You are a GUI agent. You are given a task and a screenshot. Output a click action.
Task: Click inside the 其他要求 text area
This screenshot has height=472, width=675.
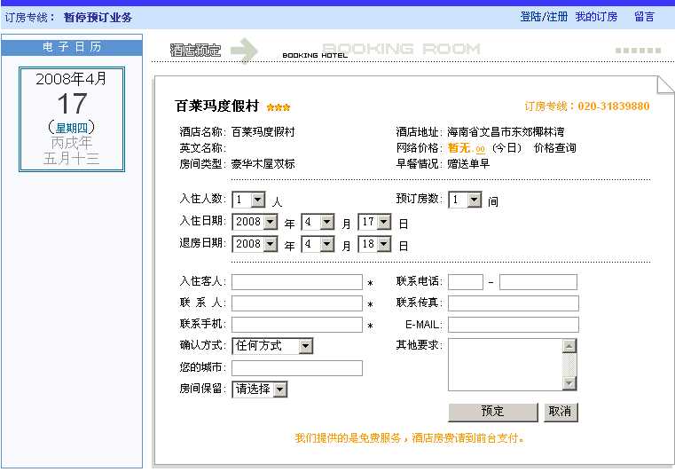(506, 365)
